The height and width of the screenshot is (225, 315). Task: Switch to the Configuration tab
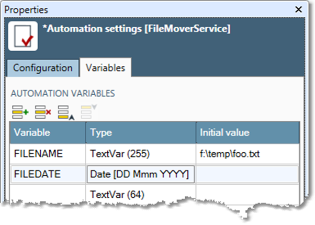(x=43, y=68)
